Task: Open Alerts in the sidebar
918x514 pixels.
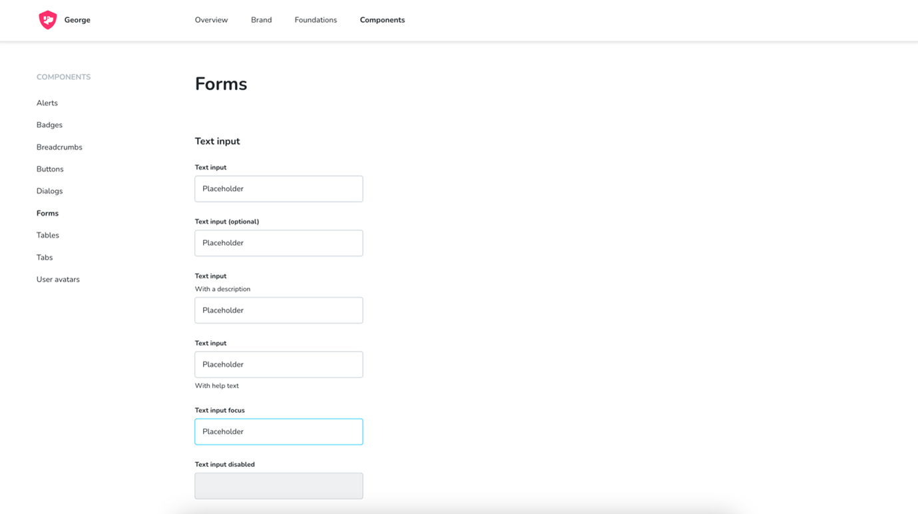Action: pyautogui.click(x=47, y=103)
